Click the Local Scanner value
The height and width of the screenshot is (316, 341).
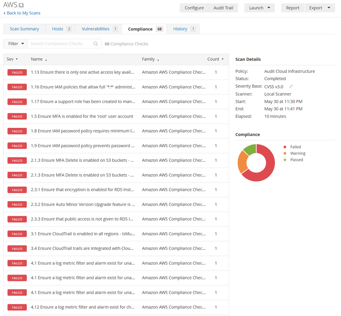(x=277, y=94)
